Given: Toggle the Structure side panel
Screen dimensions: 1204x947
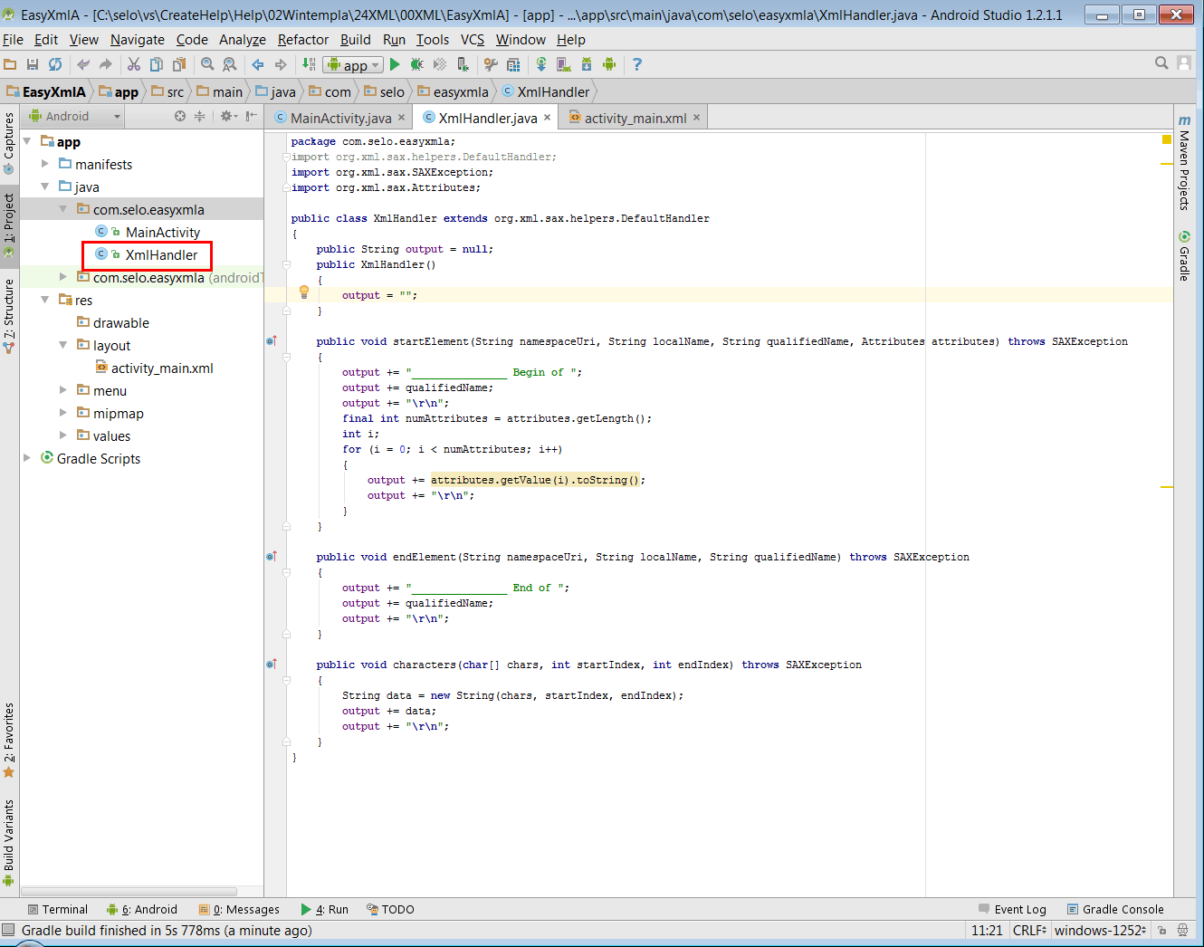Looking at the screenshot, I should pos(9,315).
